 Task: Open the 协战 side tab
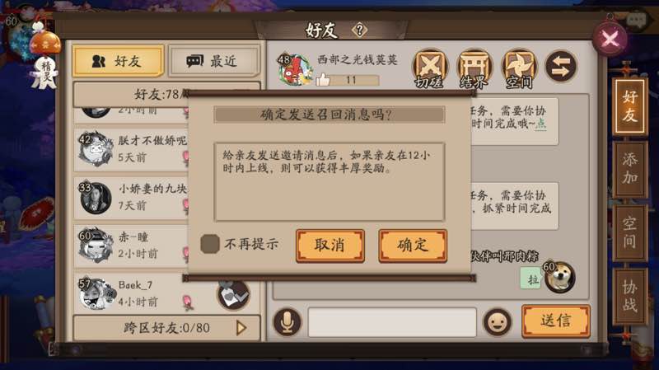click(x=629, y=297)
